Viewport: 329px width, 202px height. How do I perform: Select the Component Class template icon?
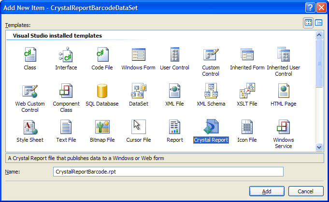pos(66,91)
